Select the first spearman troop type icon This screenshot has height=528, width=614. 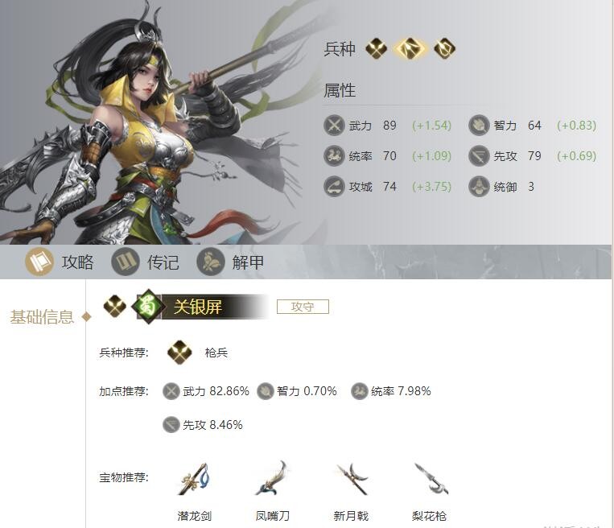click(x=376, y=48)
